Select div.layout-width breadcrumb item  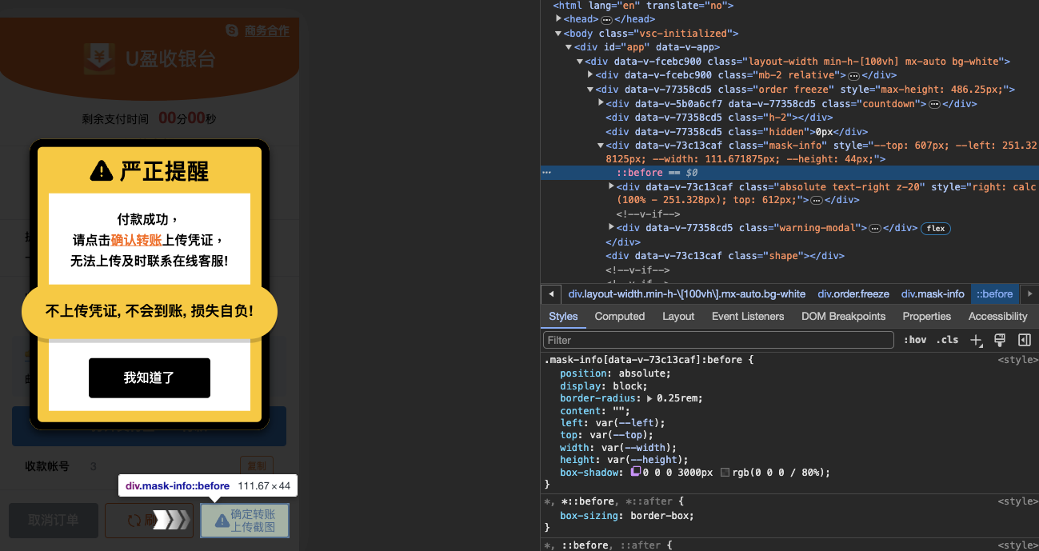[x=687, y=293]
